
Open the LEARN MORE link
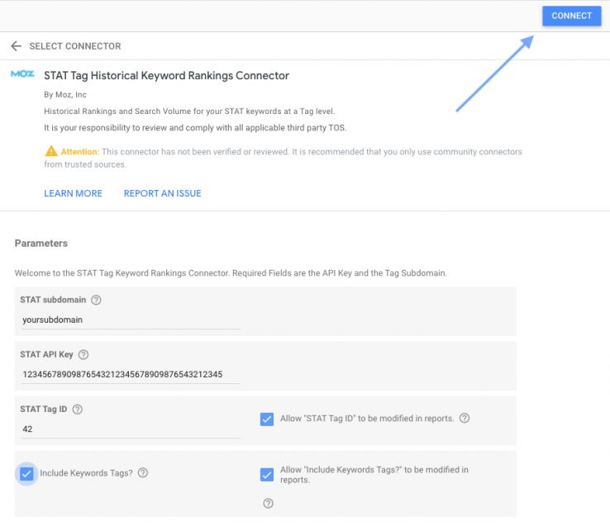tap(73, 193)
